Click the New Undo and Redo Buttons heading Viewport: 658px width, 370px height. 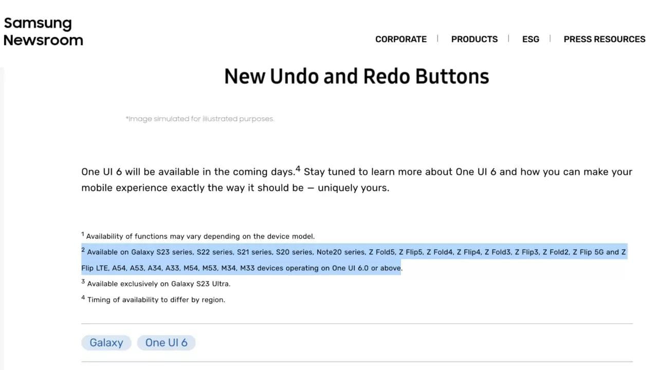tap(356, 76)
